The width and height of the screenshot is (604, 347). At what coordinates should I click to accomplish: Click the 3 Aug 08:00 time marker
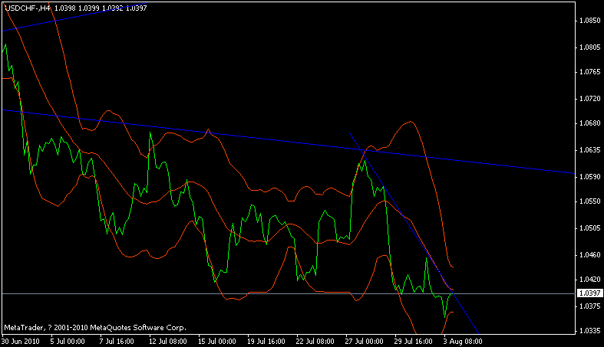(463, 341)
